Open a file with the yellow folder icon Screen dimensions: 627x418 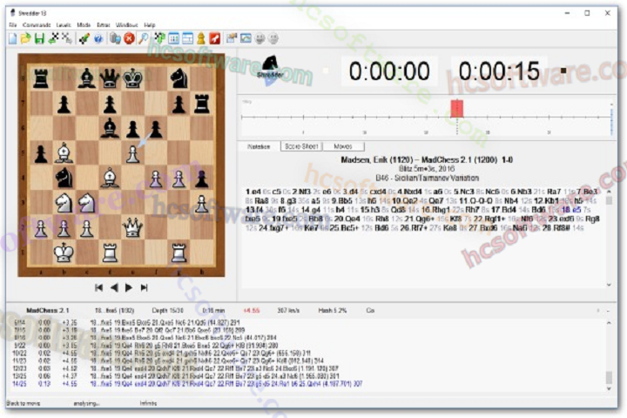coord(26,38)
